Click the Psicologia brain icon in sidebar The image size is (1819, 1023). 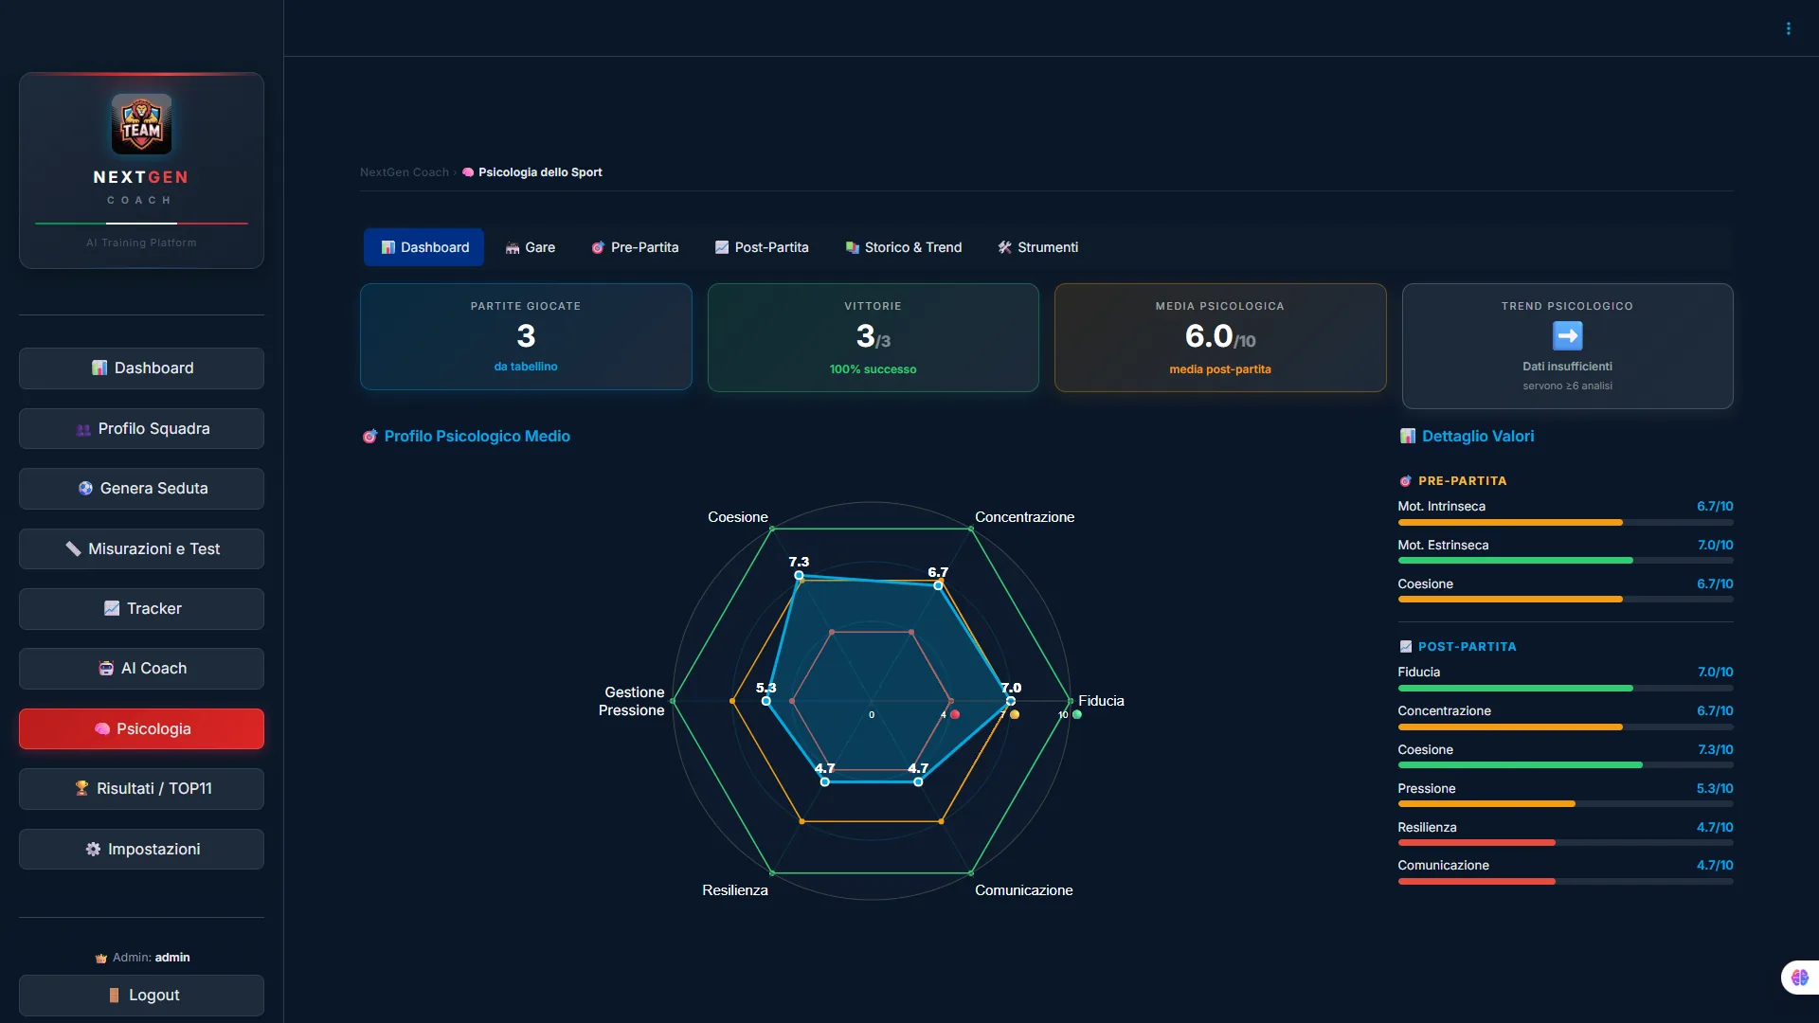click(x=102, y=729)
